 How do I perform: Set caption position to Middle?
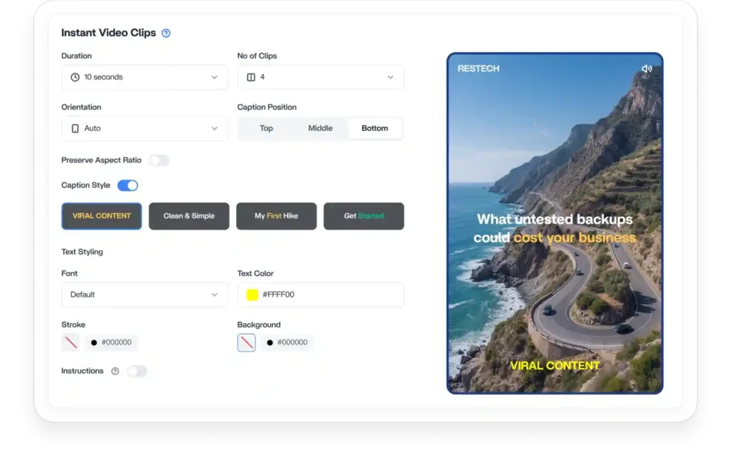pos(320,128)
